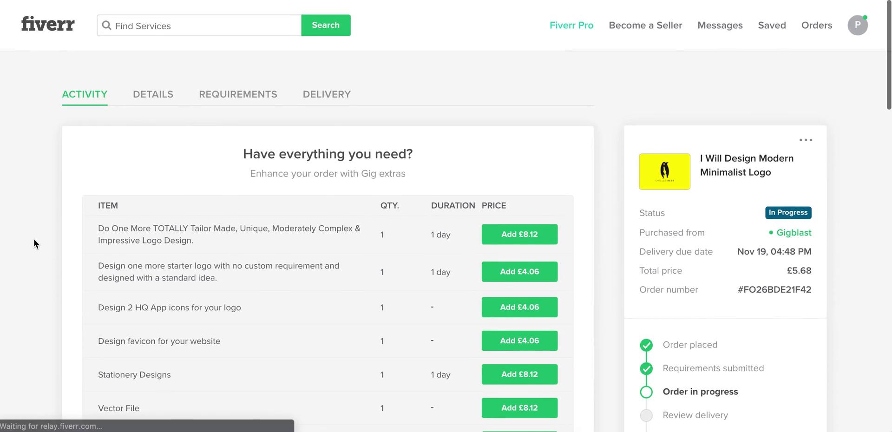Open the Gigblast seller profile link
The height and width of the screenshot is (432, 892).
tap(794, 232)
